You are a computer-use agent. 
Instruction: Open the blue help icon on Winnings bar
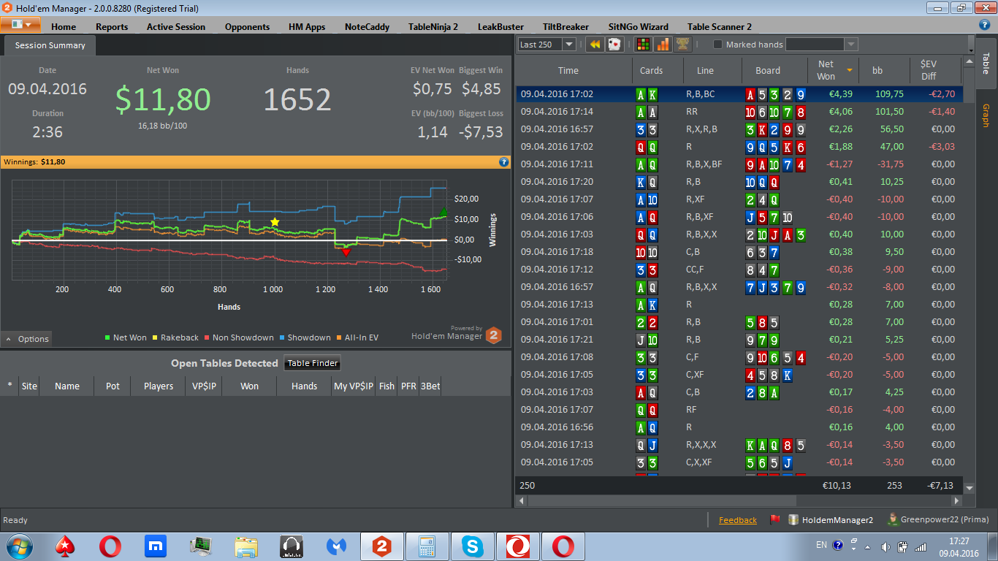click(503, 161)
